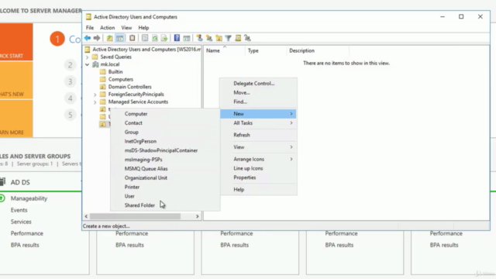Expand the Managed Service Accounts container
The height and width of the screenshot is (279, 496).
[x=95, y=102]
